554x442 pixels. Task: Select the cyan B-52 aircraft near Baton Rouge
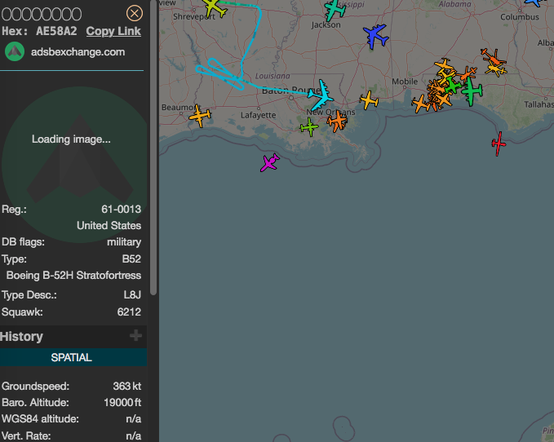pos(321,95)
